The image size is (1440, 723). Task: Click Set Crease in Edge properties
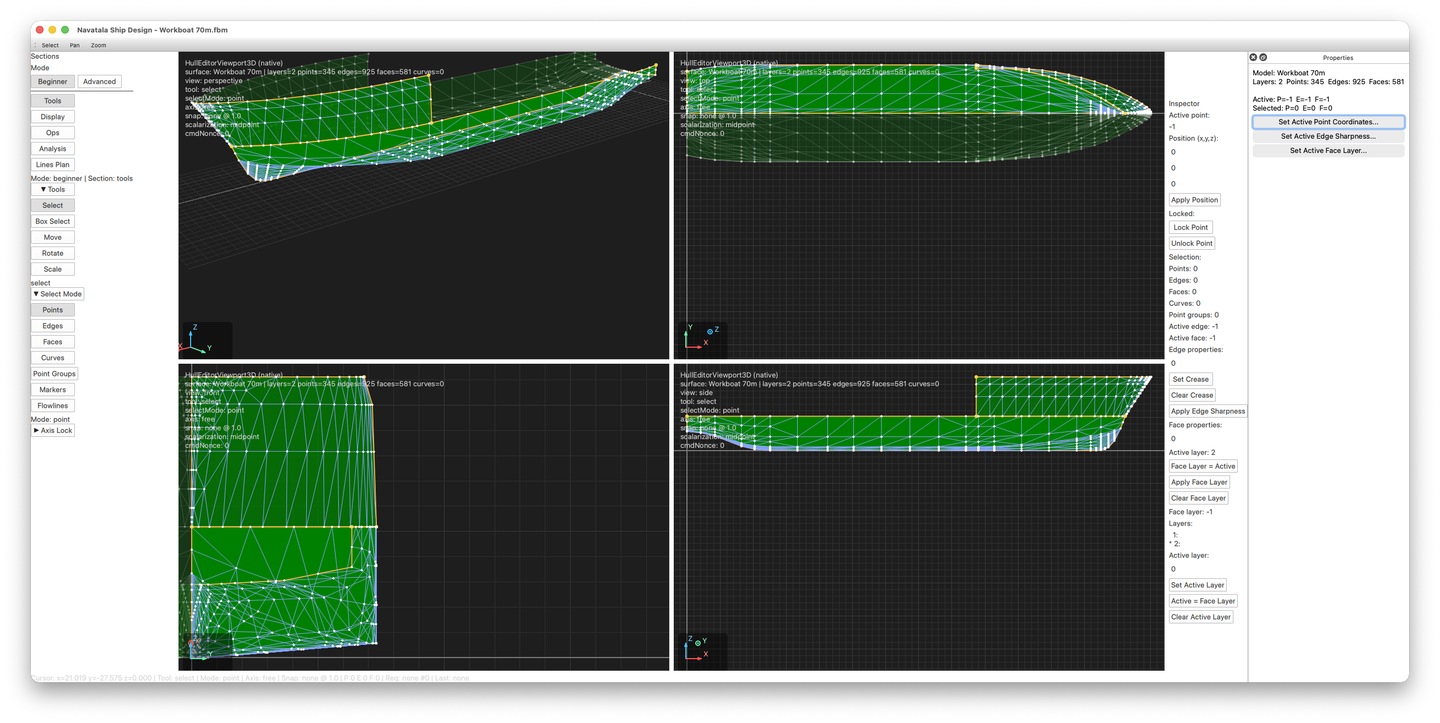(1190, 379)
